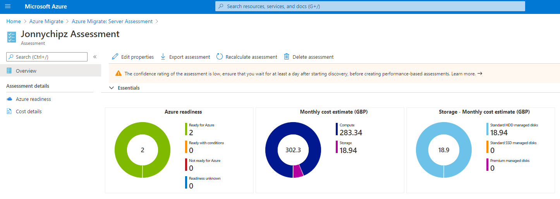The width and height of the screenshot is (560, 199).
Task: Click the Delete assessment trash icon
Action: 287,57
